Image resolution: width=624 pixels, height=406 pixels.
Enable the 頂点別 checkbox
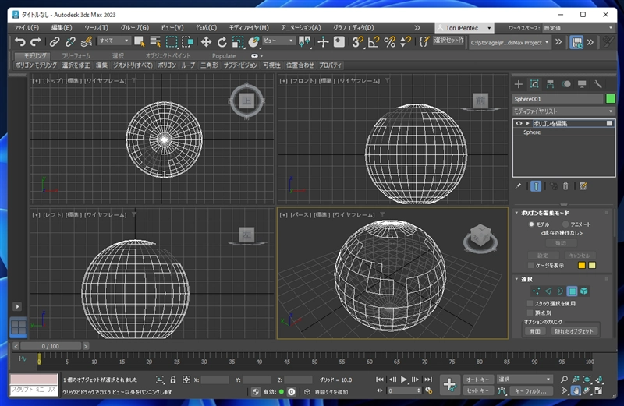(530, 313)
